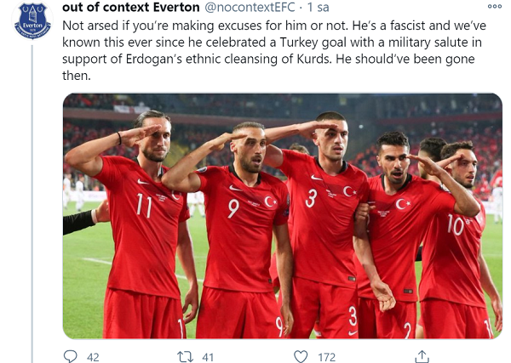Viewport: 511px width, 363px height.
Task: Click the word 'then.' ending the tweet
Action: point(77,76)
